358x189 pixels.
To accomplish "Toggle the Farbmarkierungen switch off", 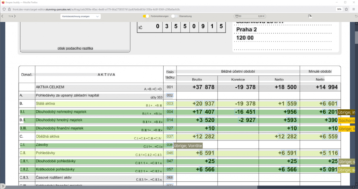I will 146,16.
